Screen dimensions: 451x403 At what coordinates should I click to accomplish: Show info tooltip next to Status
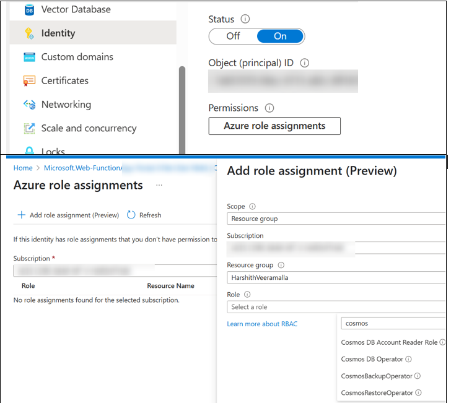(245, 19)
